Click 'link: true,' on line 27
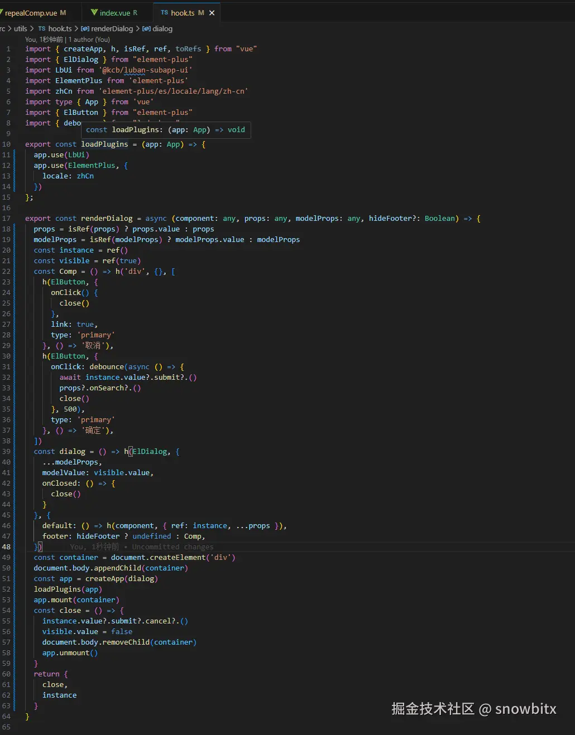The image size is (575, 735). click(74, 324)
